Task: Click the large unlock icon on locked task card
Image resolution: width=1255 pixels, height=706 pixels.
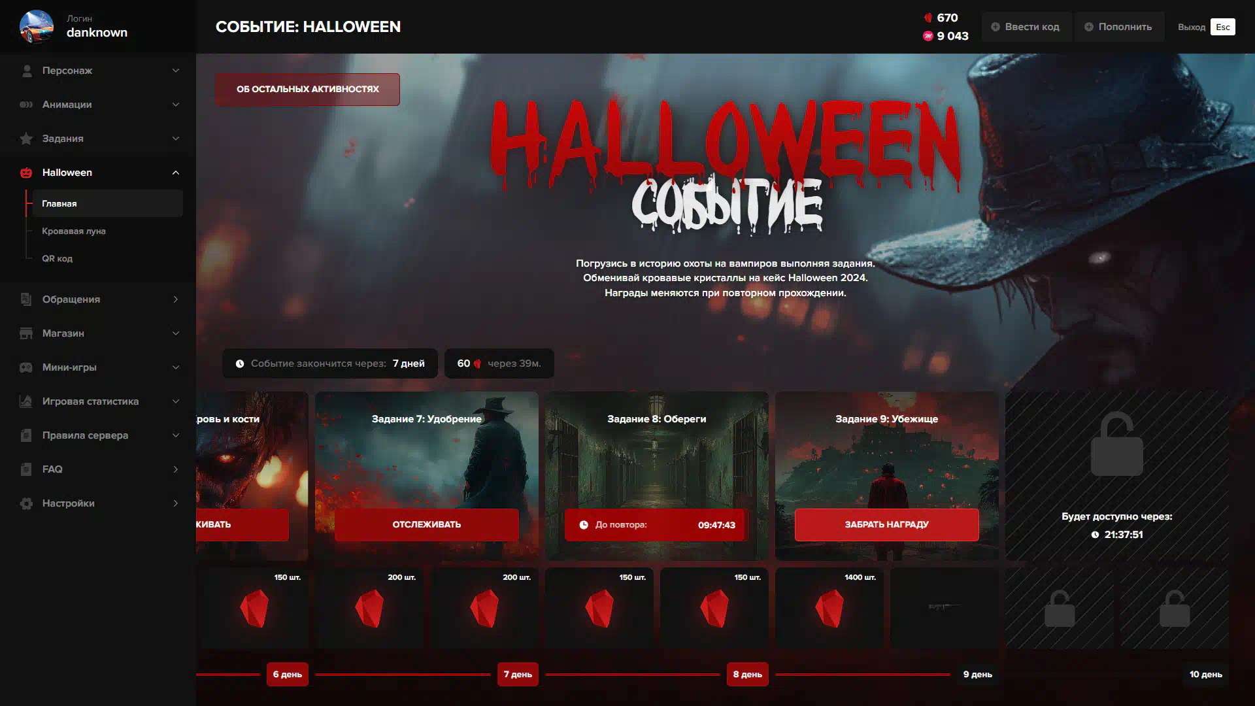Action: click(x=1117, y=444)
